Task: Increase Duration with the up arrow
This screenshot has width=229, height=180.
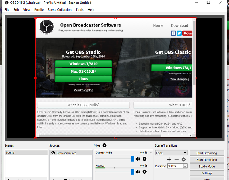Action: [185, 165]
